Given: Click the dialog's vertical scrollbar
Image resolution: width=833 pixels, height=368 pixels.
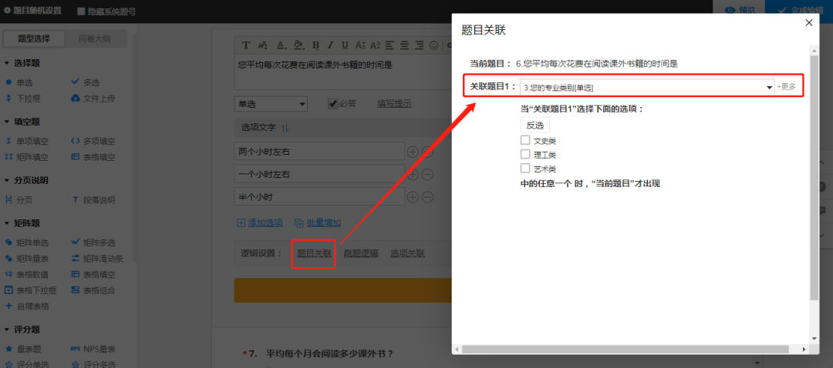Looking at the screenshot, I should pos(814,176).
